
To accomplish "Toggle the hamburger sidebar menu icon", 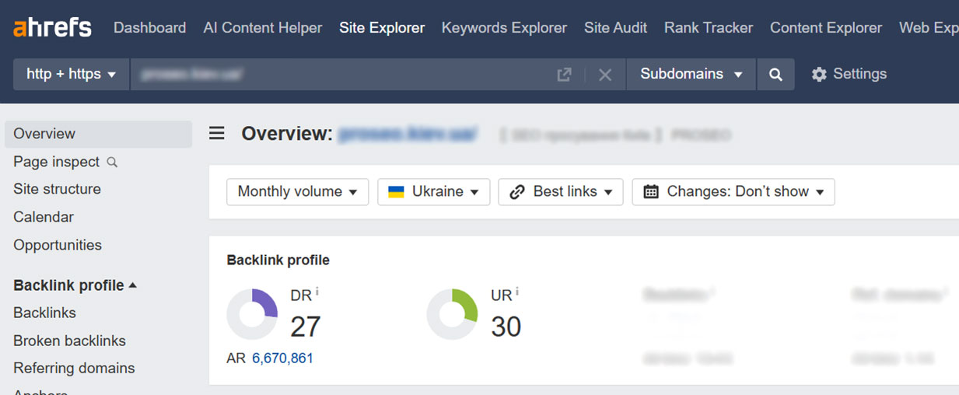I will 217,134.
